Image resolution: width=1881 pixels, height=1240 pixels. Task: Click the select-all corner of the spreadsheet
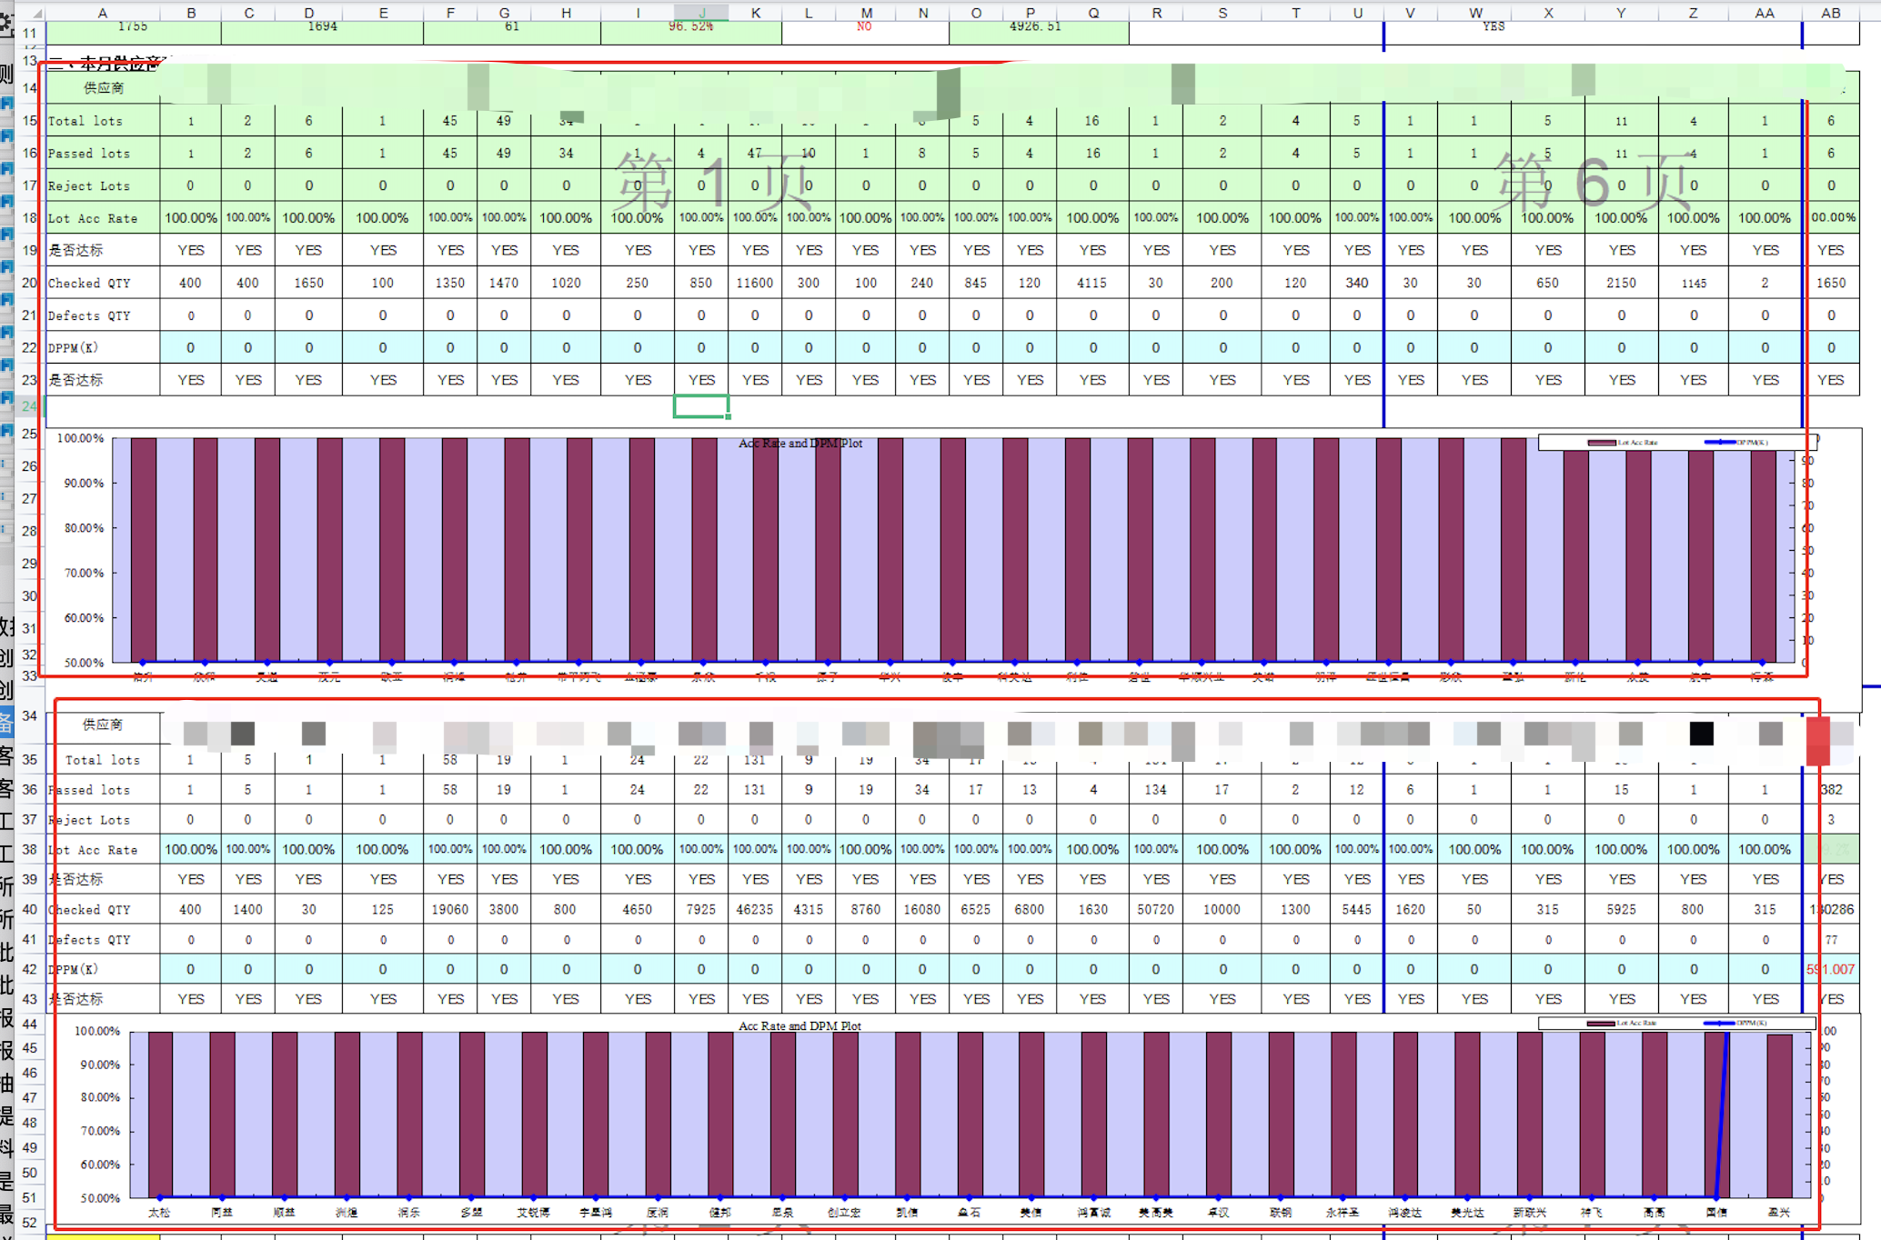coord(30,11)
